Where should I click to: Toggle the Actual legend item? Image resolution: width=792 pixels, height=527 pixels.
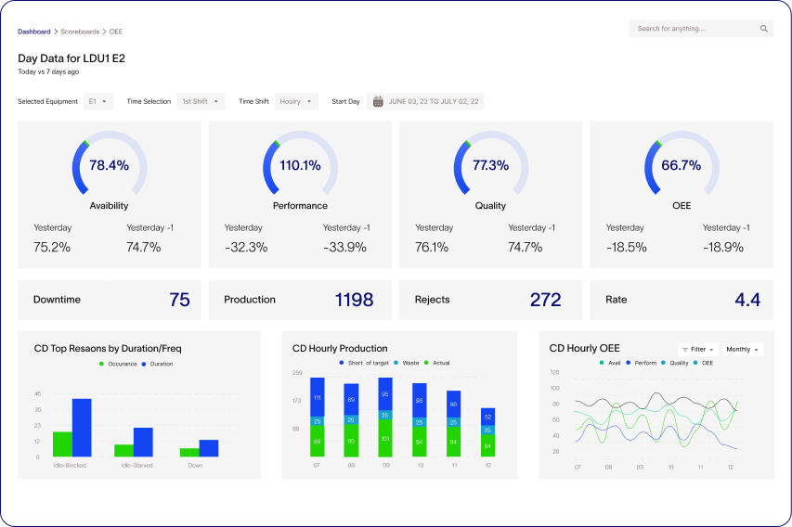pyautogui.click(x=437, y=363)
